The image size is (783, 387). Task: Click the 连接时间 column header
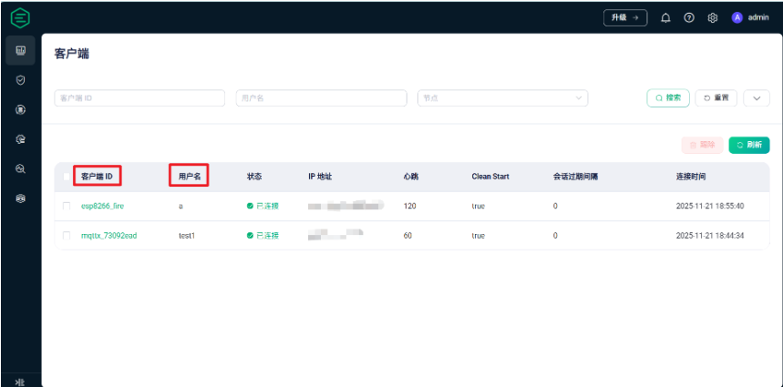coord(691,177)
